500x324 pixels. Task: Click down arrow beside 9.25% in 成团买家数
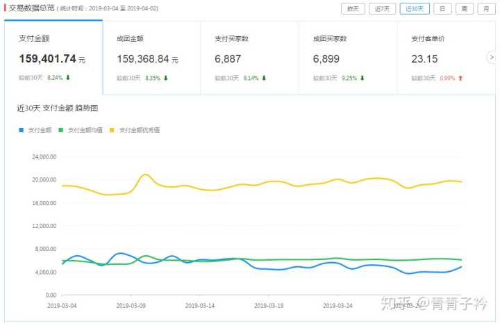pyautogui.click(x=362, y=78)
